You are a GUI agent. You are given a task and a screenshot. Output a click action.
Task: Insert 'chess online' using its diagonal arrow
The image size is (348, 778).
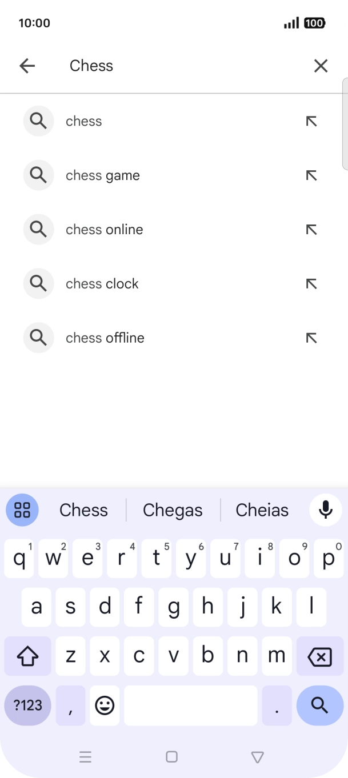[311, 229]
